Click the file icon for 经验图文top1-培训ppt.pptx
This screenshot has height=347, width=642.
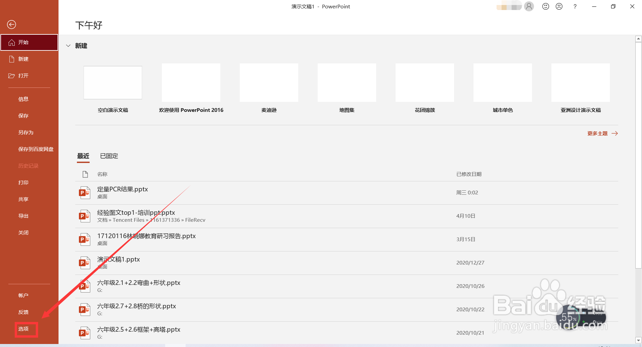point(85,216)
